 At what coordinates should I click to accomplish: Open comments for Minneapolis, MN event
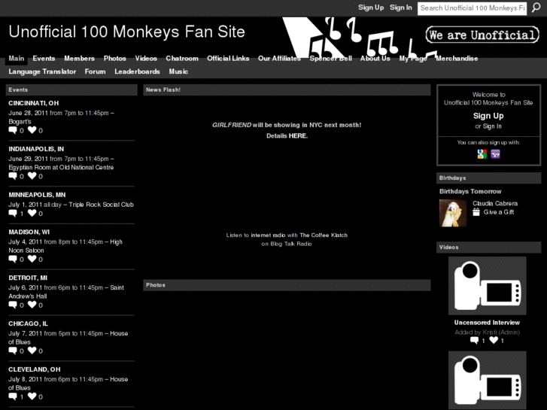click(x=13, y=214)
